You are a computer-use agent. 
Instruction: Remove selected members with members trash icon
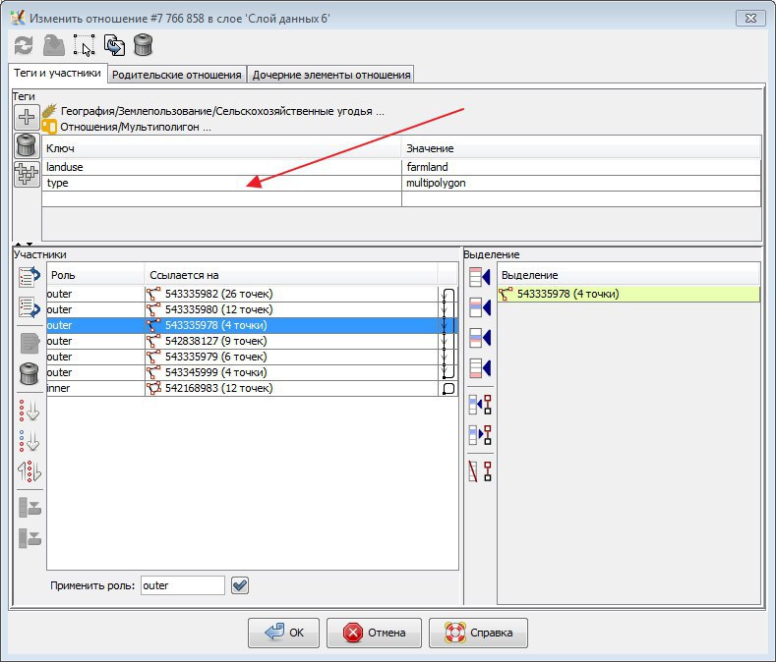tap(30, 373)
